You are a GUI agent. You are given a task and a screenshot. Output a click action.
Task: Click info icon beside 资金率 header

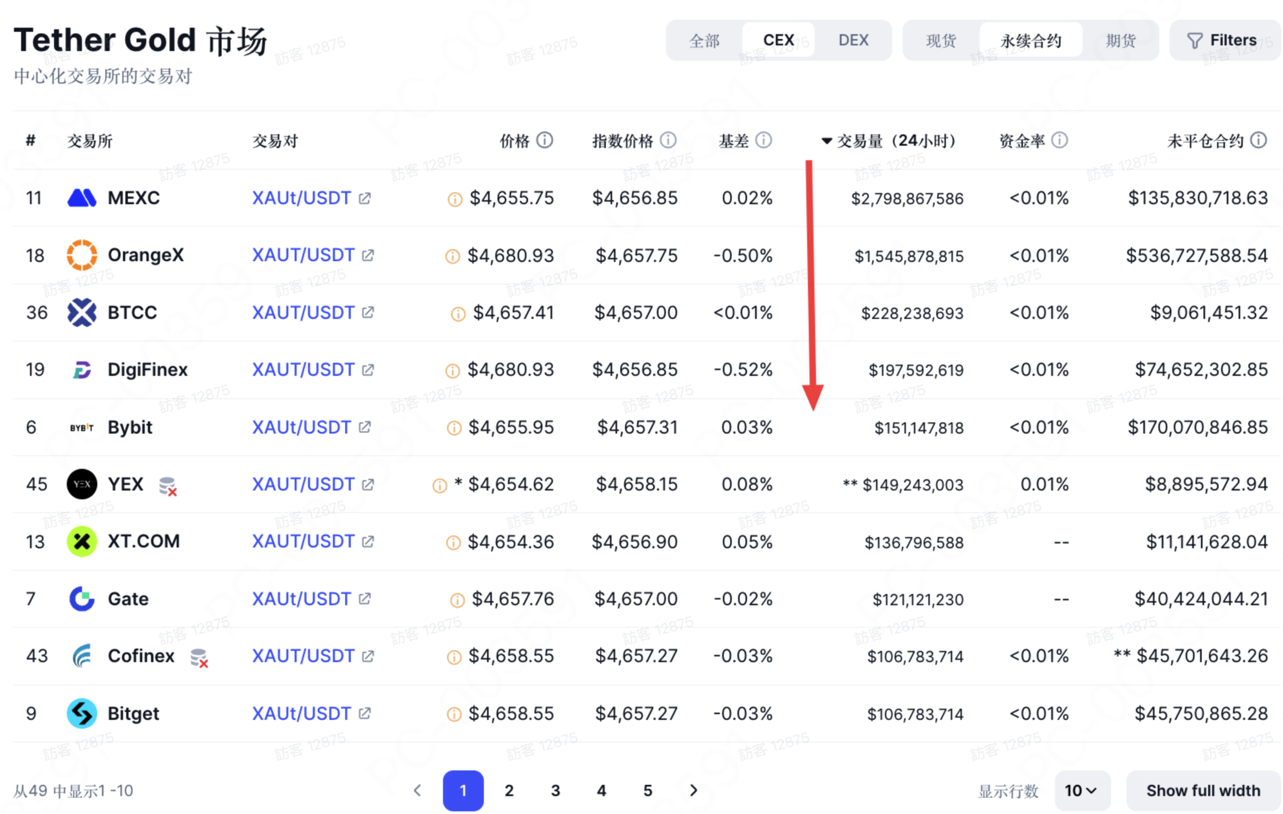(1060, 141)
